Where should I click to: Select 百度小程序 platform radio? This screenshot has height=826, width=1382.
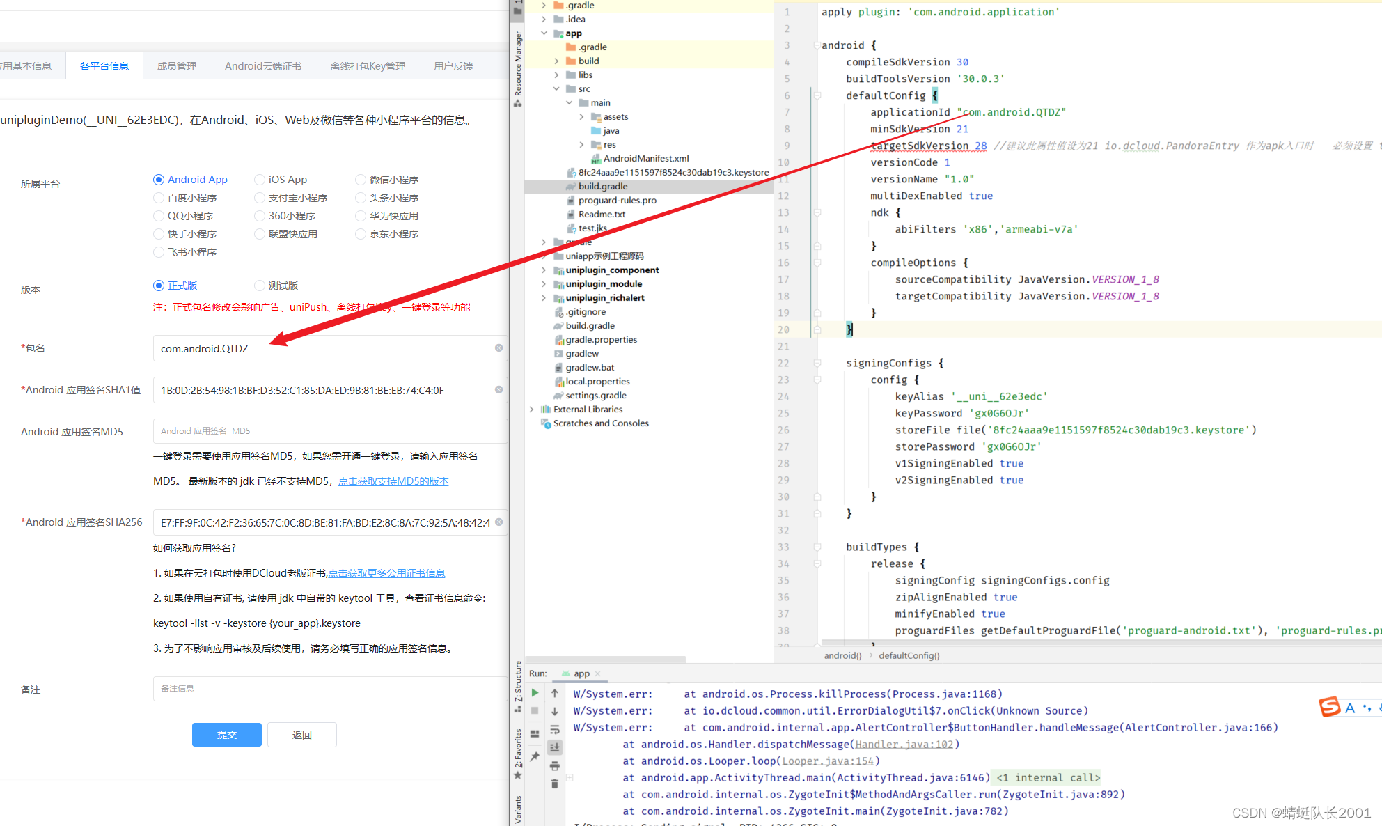[159, 198]
